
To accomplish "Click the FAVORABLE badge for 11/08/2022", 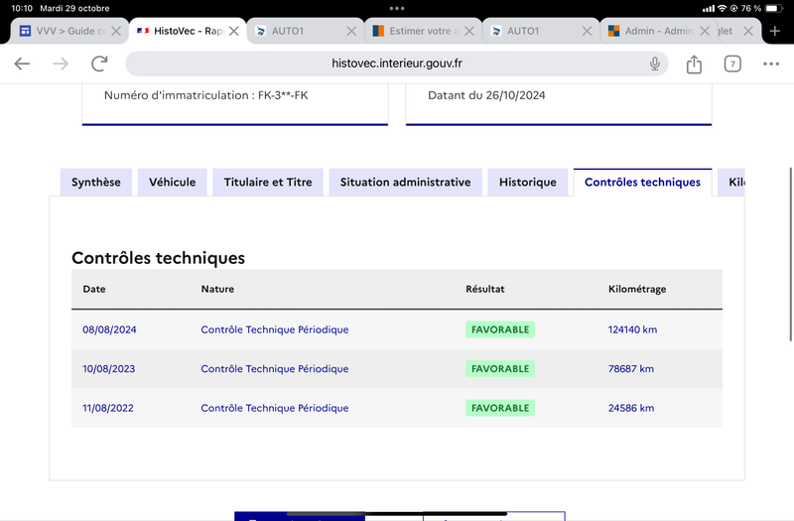I will pos(500,408).
